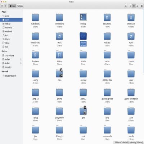This screenshot has width=144, height=144.
Task: Open the view options dropdown arrow
Action: [x=137, y=6]
